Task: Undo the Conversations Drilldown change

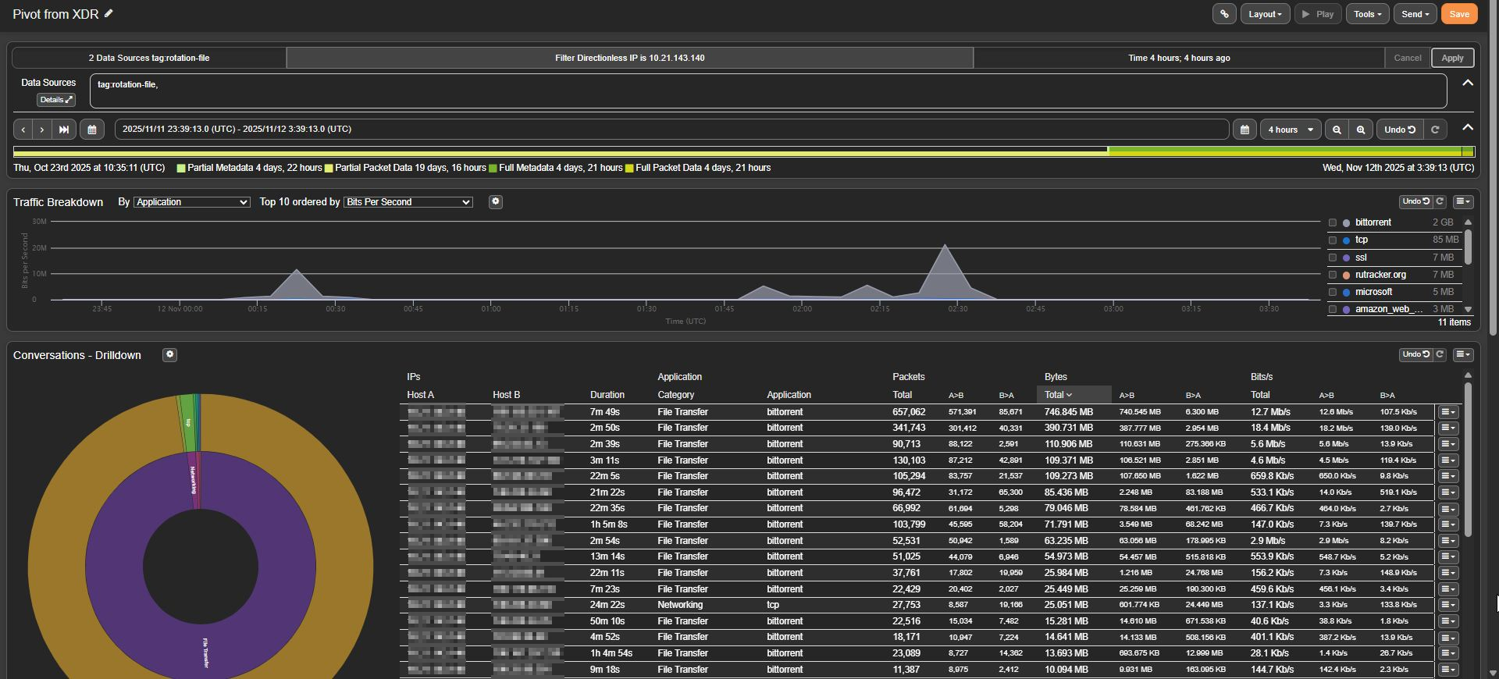Action: coord(1415,354)
